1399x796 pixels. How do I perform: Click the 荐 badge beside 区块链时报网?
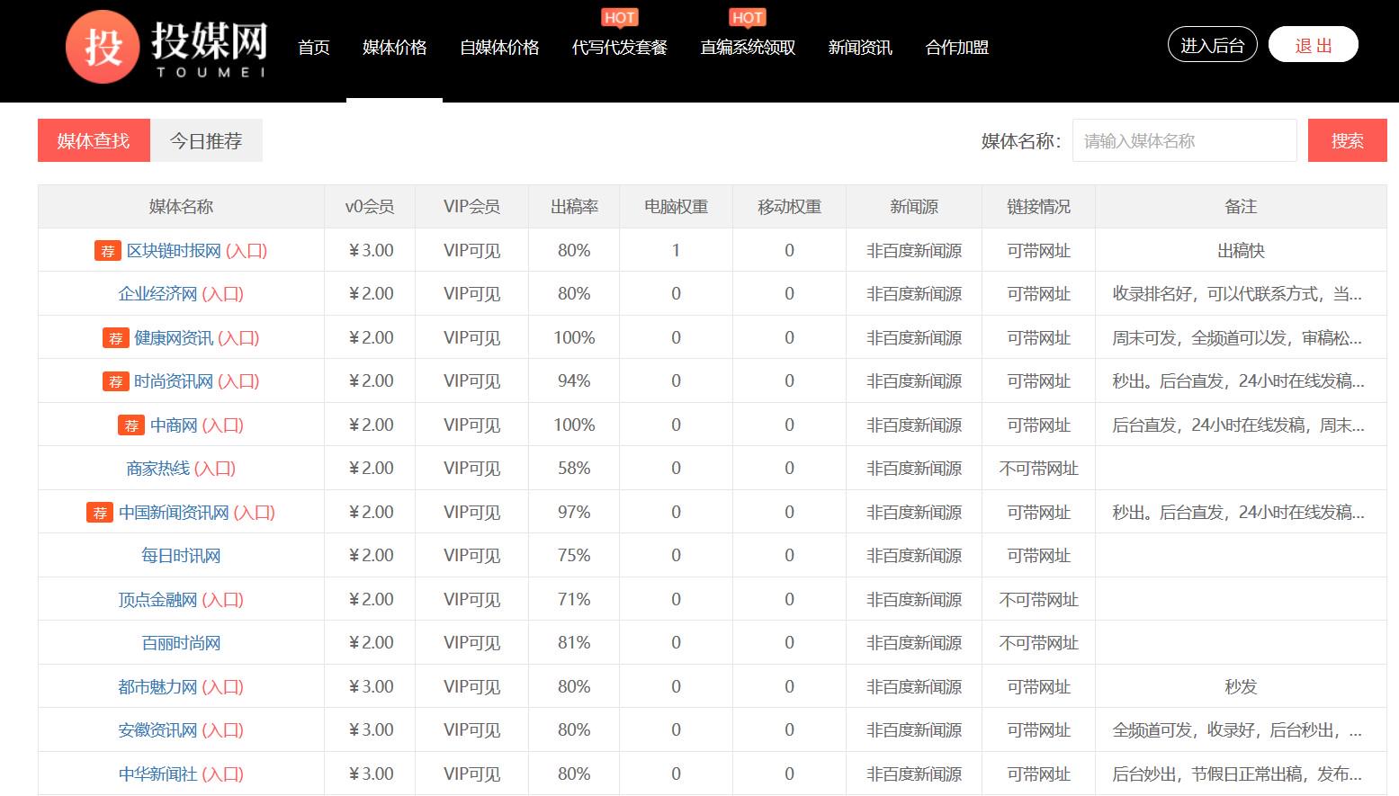[108, 251]
